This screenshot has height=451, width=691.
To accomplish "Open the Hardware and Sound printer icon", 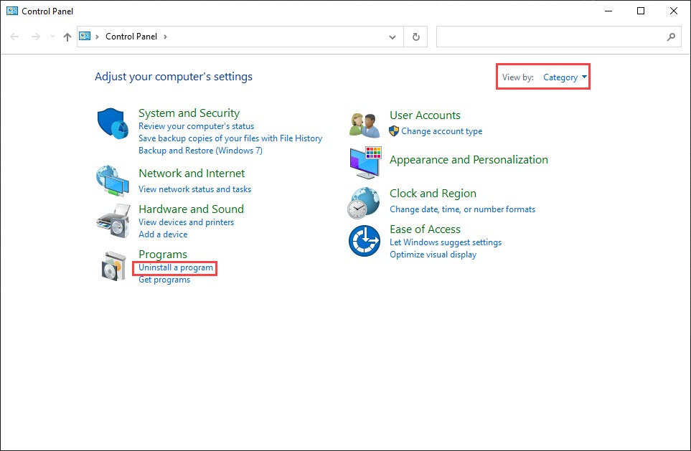I will 113,221.
